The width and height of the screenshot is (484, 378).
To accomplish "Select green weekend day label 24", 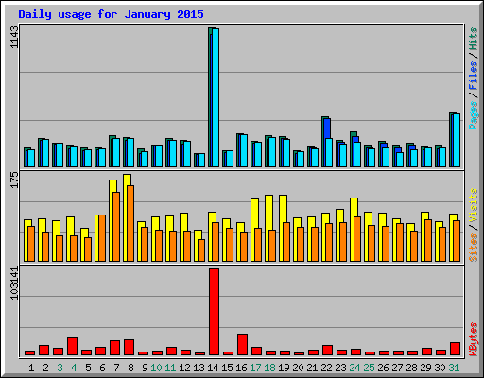I will [354, 368].
